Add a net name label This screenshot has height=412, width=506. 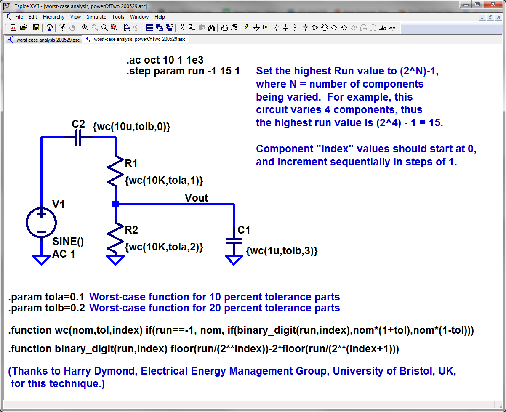(266, 28)
